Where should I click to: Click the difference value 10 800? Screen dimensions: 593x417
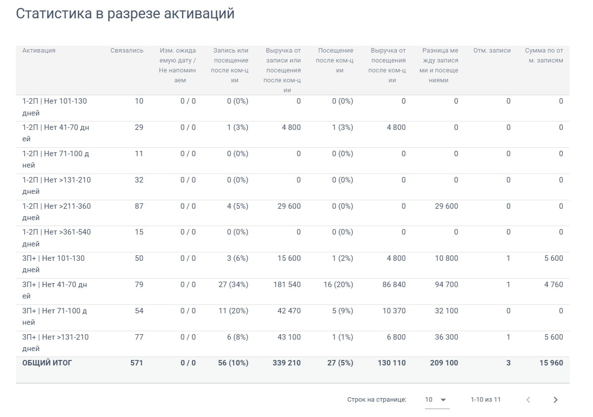point(446,259)
